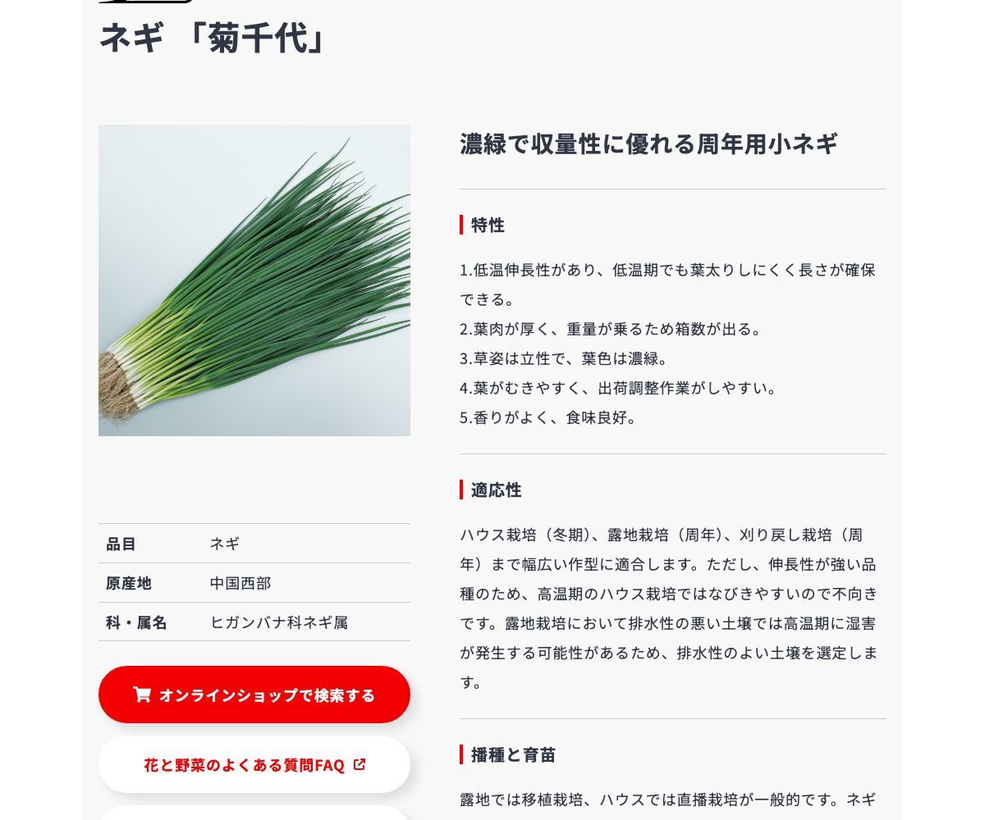The width and height of the screenshot is (985, 820).
Task: Click the 中国西部 origin value
Action: coord(241,583)
